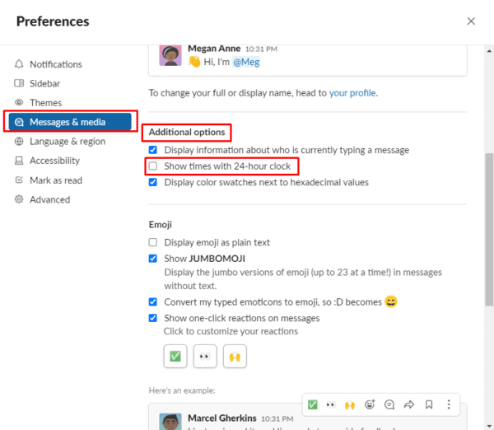Click the add reaction emoji icon
This screenshot has height=430, width=494.
(x=370, y=404)
